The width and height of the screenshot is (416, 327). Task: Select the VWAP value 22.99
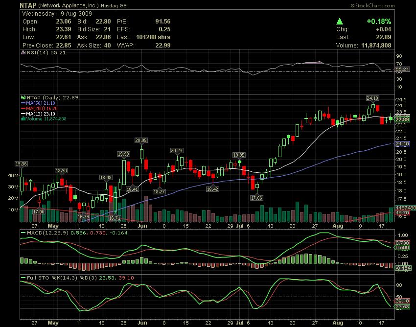(x=163, y=46)
